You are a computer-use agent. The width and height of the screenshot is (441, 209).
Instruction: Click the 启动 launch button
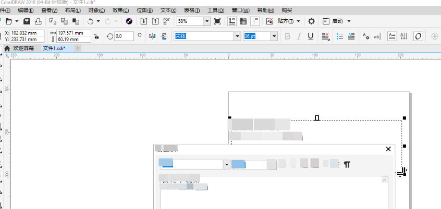[x=337, y=21]
